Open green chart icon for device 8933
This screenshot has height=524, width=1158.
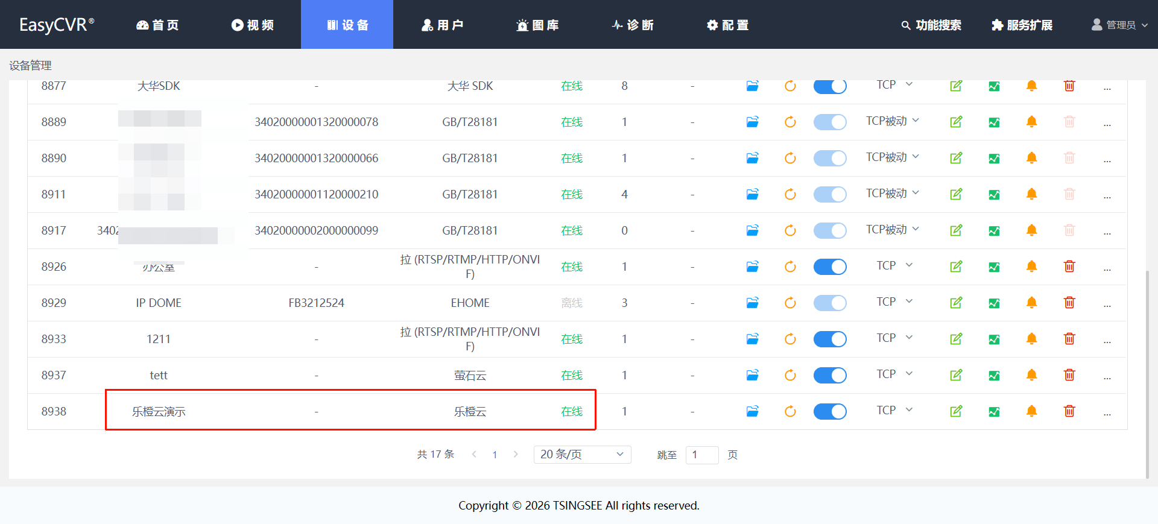(994, 339)
